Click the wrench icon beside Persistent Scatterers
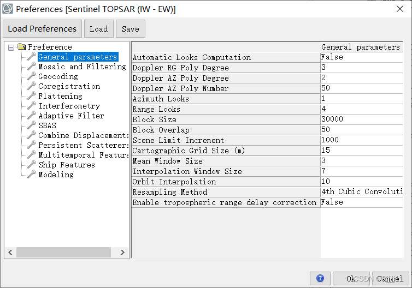This screenshot has height=288, width=412. 32,145
